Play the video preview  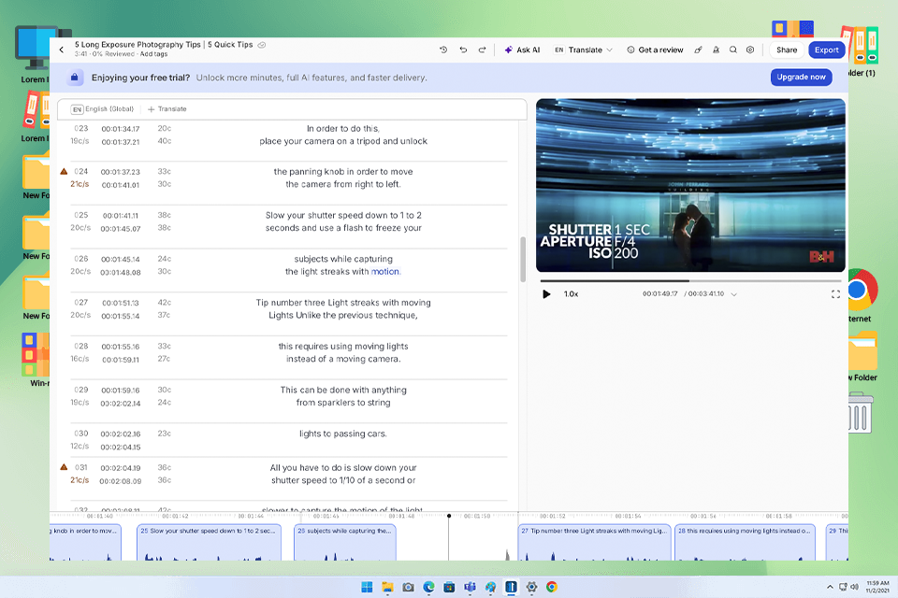tap(546, 293)
